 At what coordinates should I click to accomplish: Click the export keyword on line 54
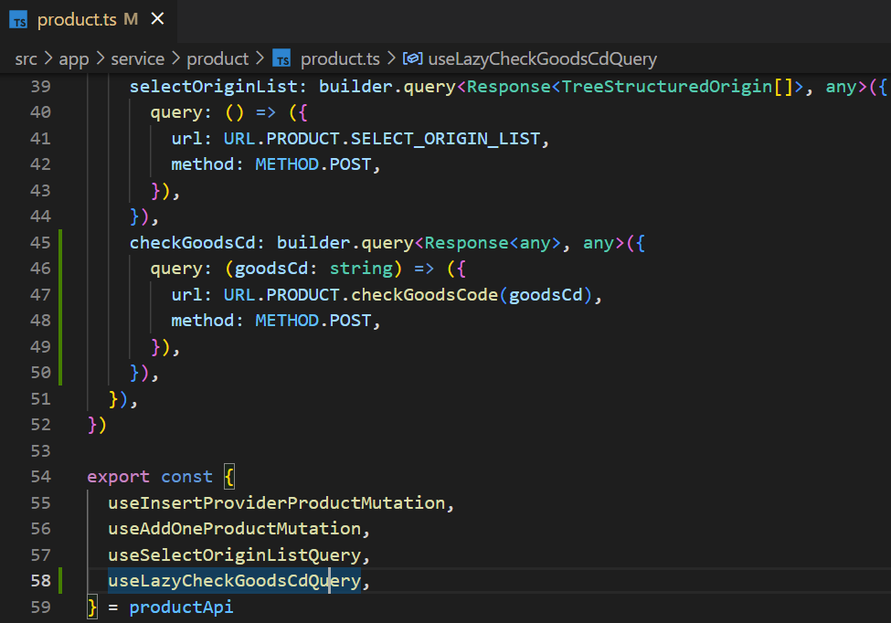(118, 477)
